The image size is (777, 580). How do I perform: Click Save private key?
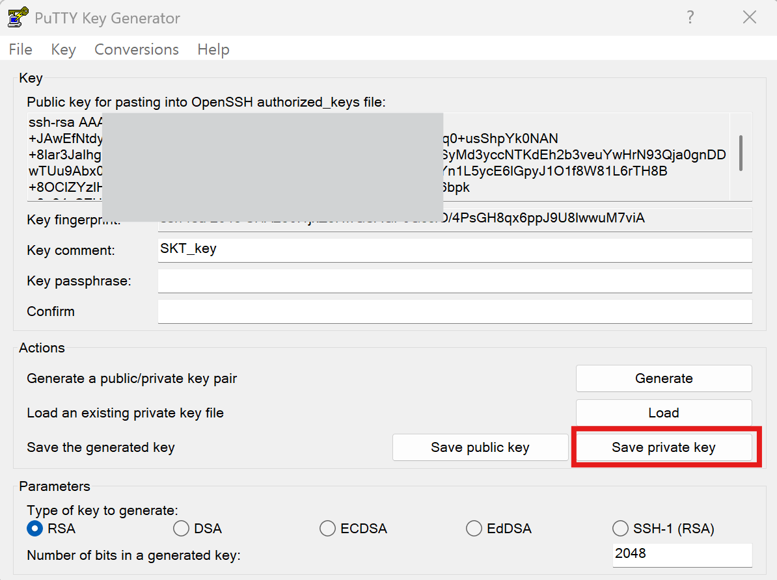[x=664, y=447]
